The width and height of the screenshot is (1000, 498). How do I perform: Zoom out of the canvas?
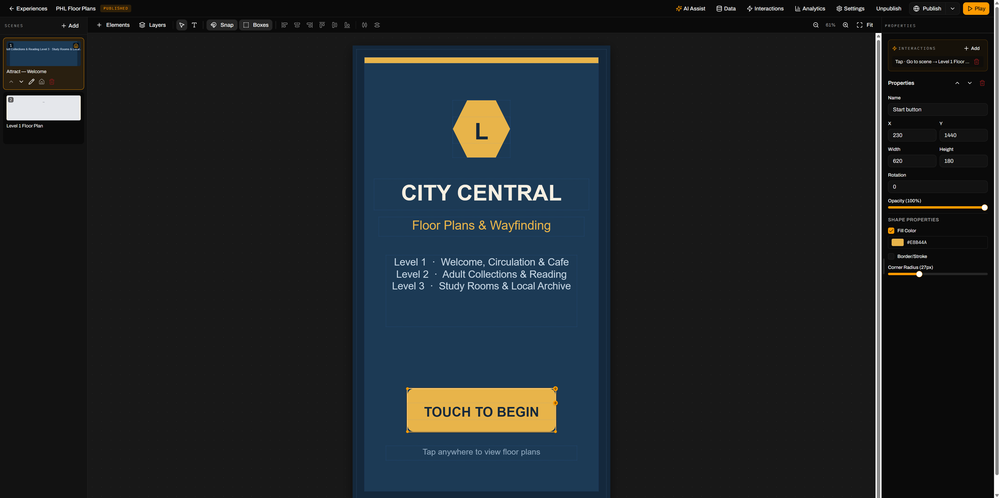(x=816, y=25)
